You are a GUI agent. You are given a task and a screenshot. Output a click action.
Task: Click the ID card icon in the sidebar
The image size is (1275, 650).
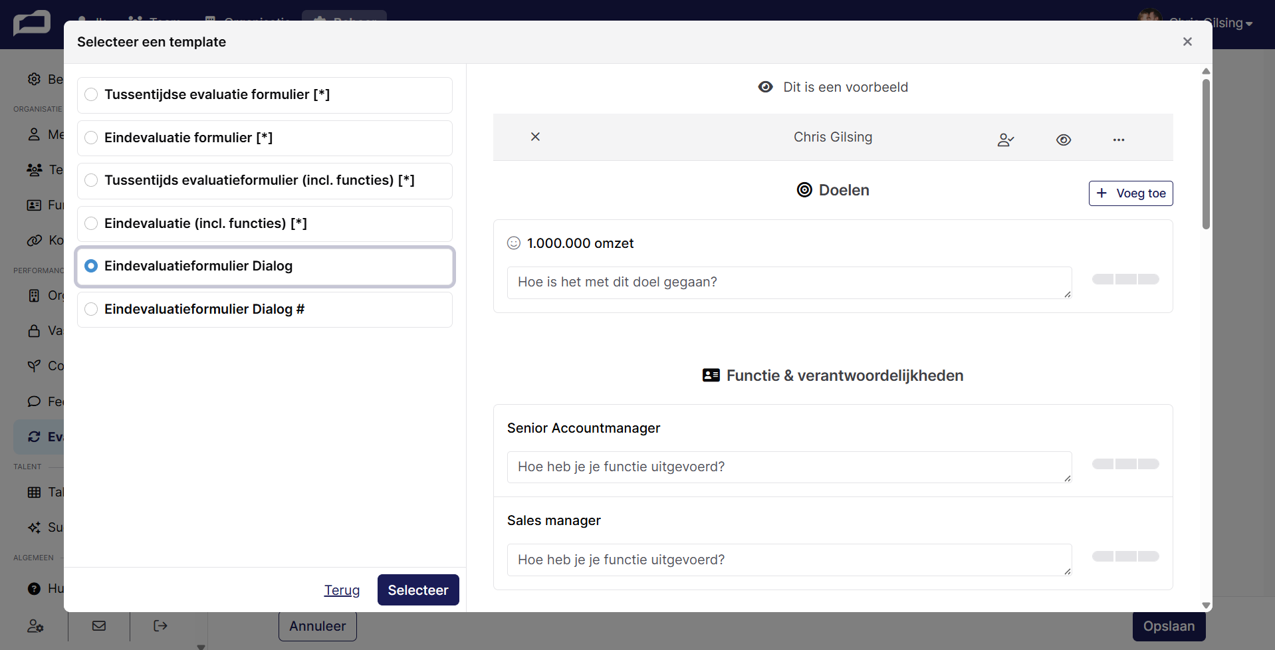[x=34, y=205]
